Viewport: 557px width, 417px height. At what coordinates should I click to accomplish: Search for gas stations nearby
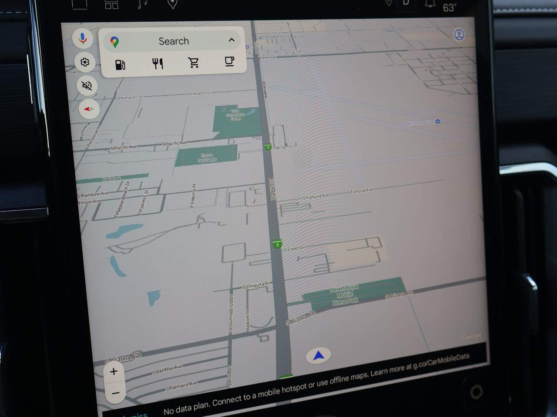click(120, 64)
